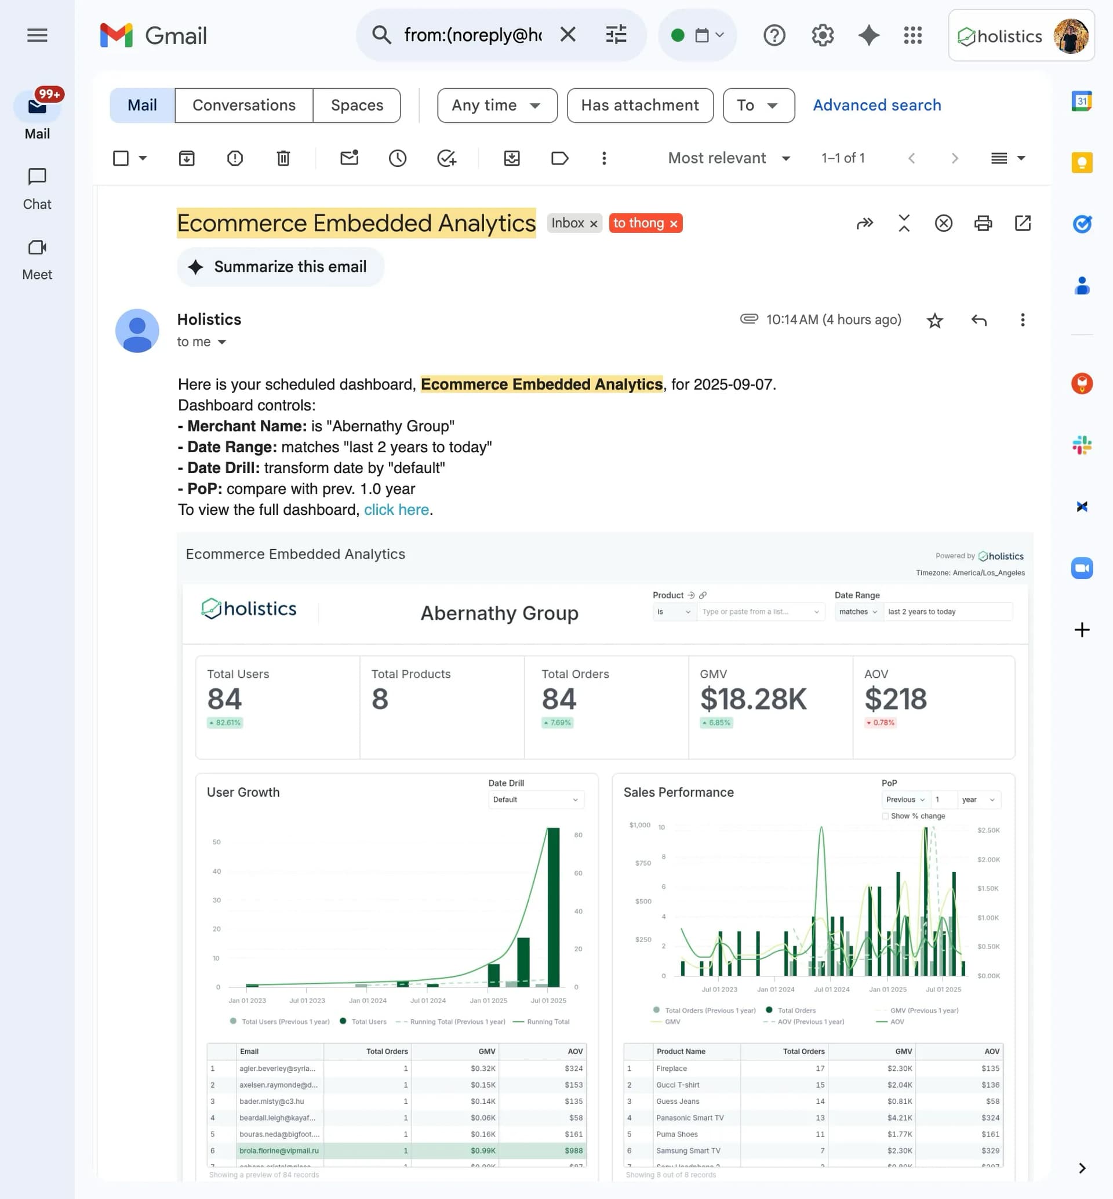Open the Gemini sparkle icon in header
Viewport: 1113px width, 1199px height.
868,35
